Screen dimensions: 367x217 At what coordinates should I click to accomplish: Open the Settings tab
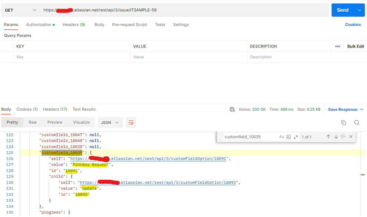tap(181, 25)
